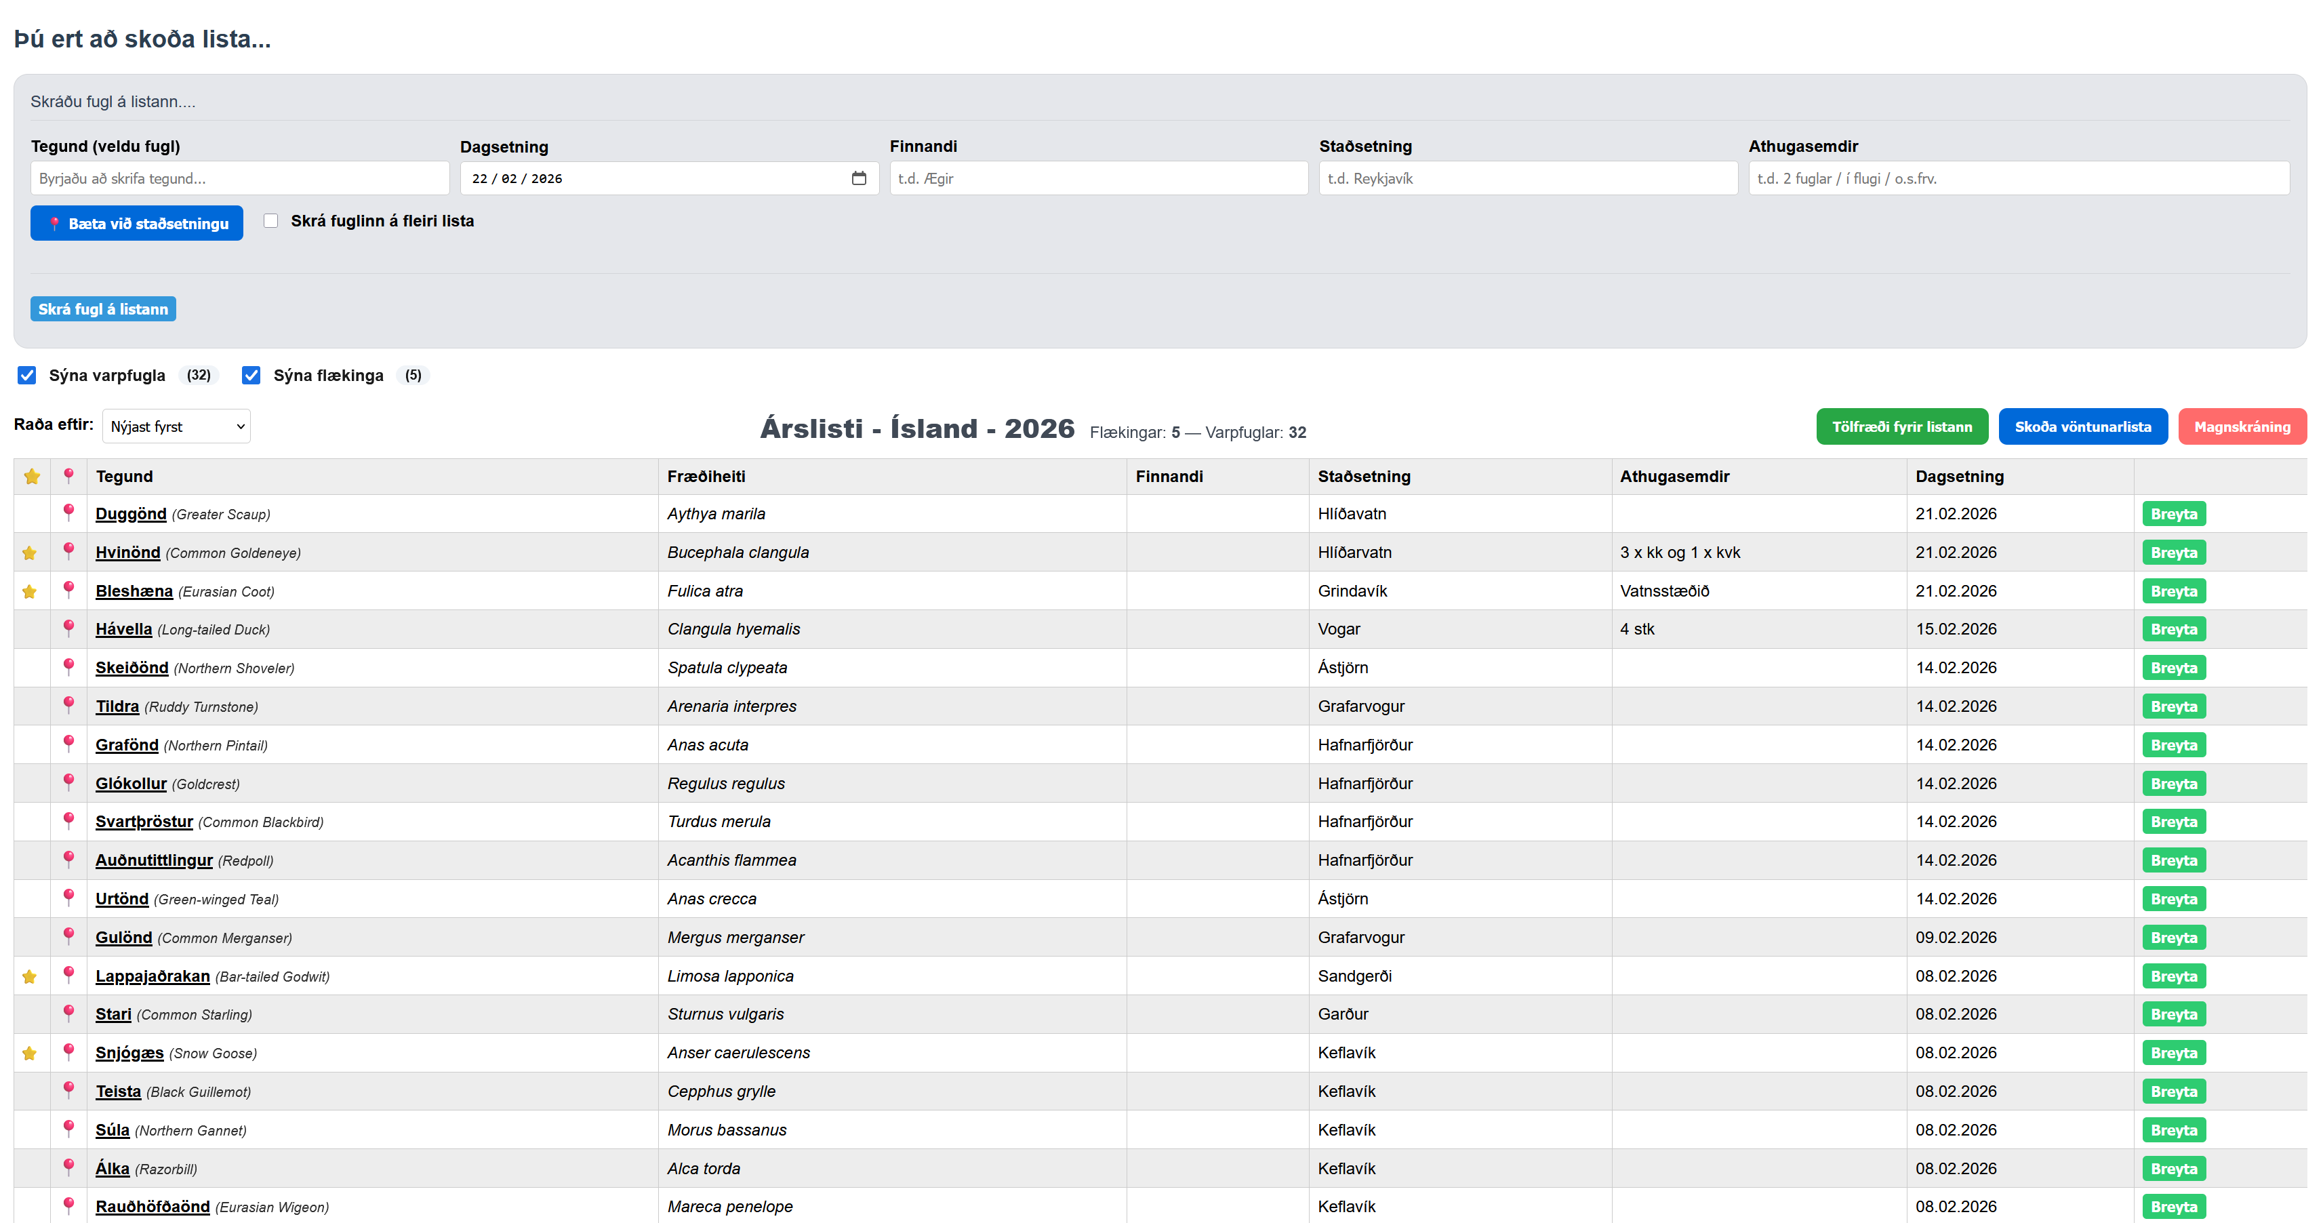Click the star icon beside Bleshæna
Viewport: 2323px width, 1223px height.
tap(30, 592)
